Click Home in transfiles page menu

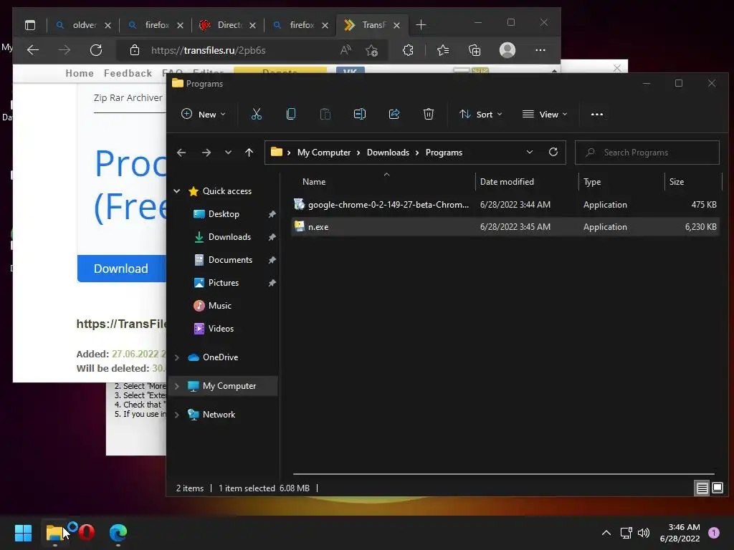point(80,74)
